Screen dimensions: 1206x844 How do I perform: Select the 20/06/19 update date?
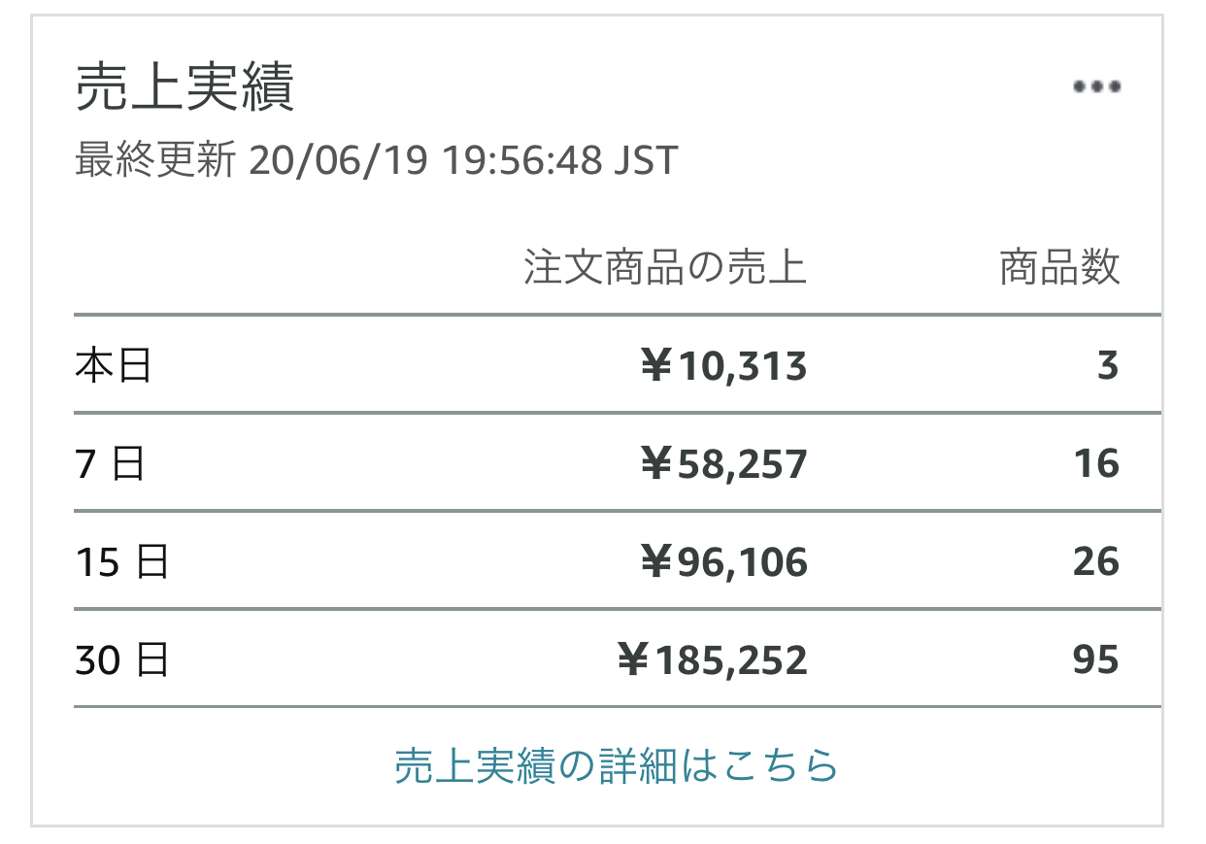(x=338, y=161)
